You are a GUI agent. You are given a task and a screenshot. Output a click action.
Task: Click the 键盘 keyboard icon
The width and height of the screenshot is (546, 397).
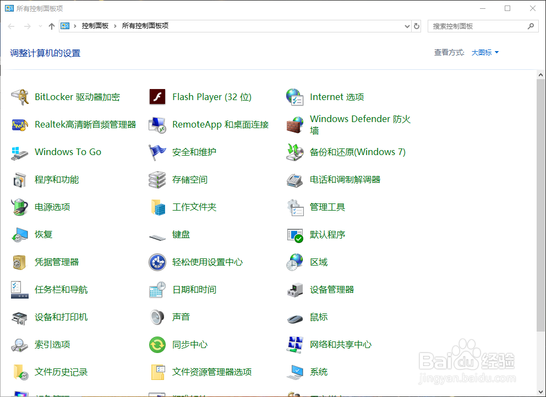point(157,237)
